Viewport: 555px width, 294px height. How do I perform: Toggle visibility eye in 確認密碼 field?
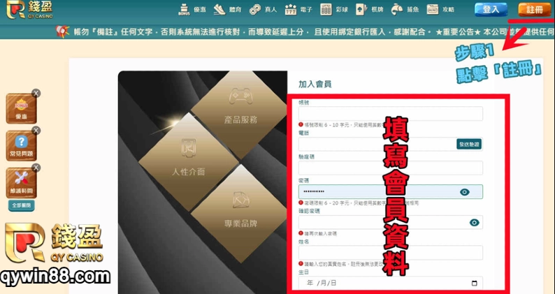coord(474,223)
